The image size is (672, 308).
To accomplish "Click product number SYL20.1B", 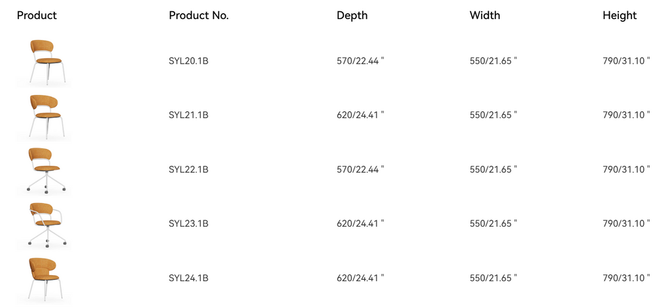I will pyautogui.click(x=188, y=61).
